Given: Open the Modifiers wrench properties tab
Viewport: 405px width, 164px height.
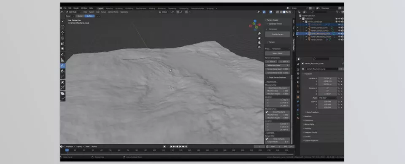Looking at the screenshot, I should [x=298, y=102].
